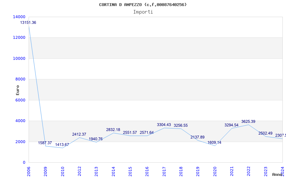Screen dimensions: 286x178
Task: Select data label 2571.64
Action: click(147, 133)
